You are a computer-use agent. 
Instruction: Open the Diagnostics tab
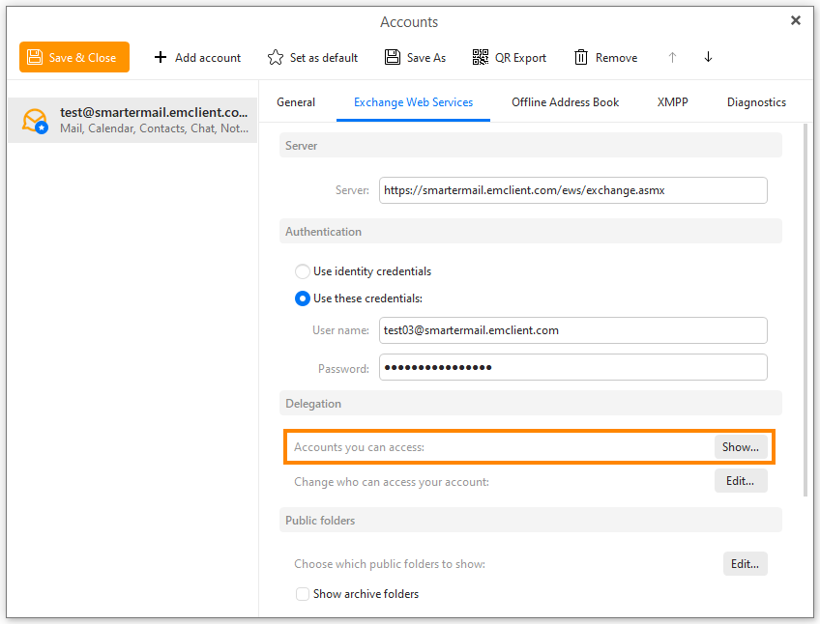[x=756, y=102]
